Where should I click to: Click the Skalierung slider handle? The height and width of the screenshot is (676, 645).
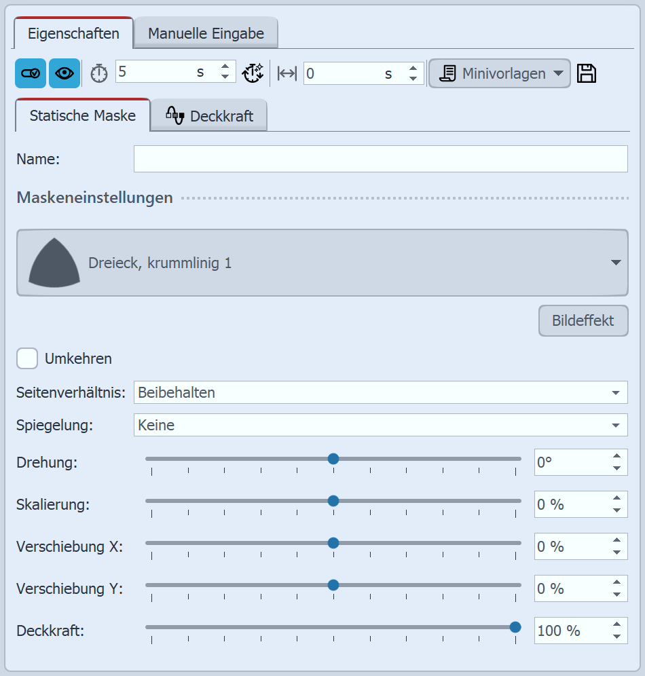click(x=333, y=501)
